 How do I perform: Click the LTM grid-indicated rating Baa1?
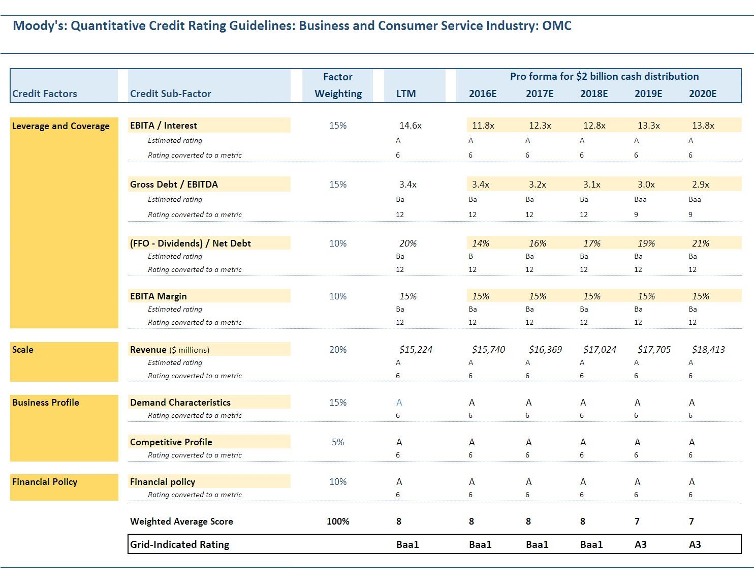(x=407, y=544)
